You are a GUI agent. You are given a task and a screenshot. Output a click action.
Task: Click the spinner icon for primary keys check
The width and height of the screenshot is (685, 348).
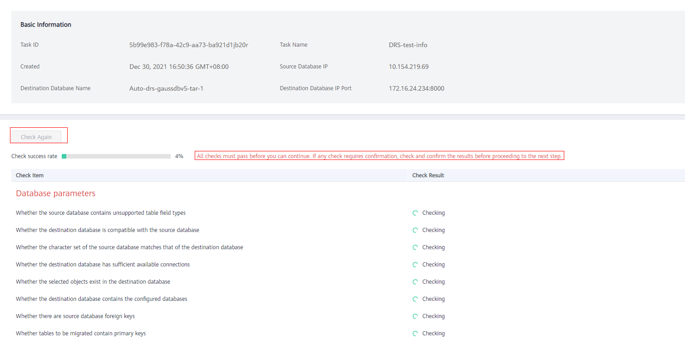415,333
